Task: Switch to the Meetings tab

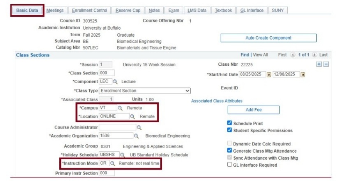Action: tap(55, 11)
